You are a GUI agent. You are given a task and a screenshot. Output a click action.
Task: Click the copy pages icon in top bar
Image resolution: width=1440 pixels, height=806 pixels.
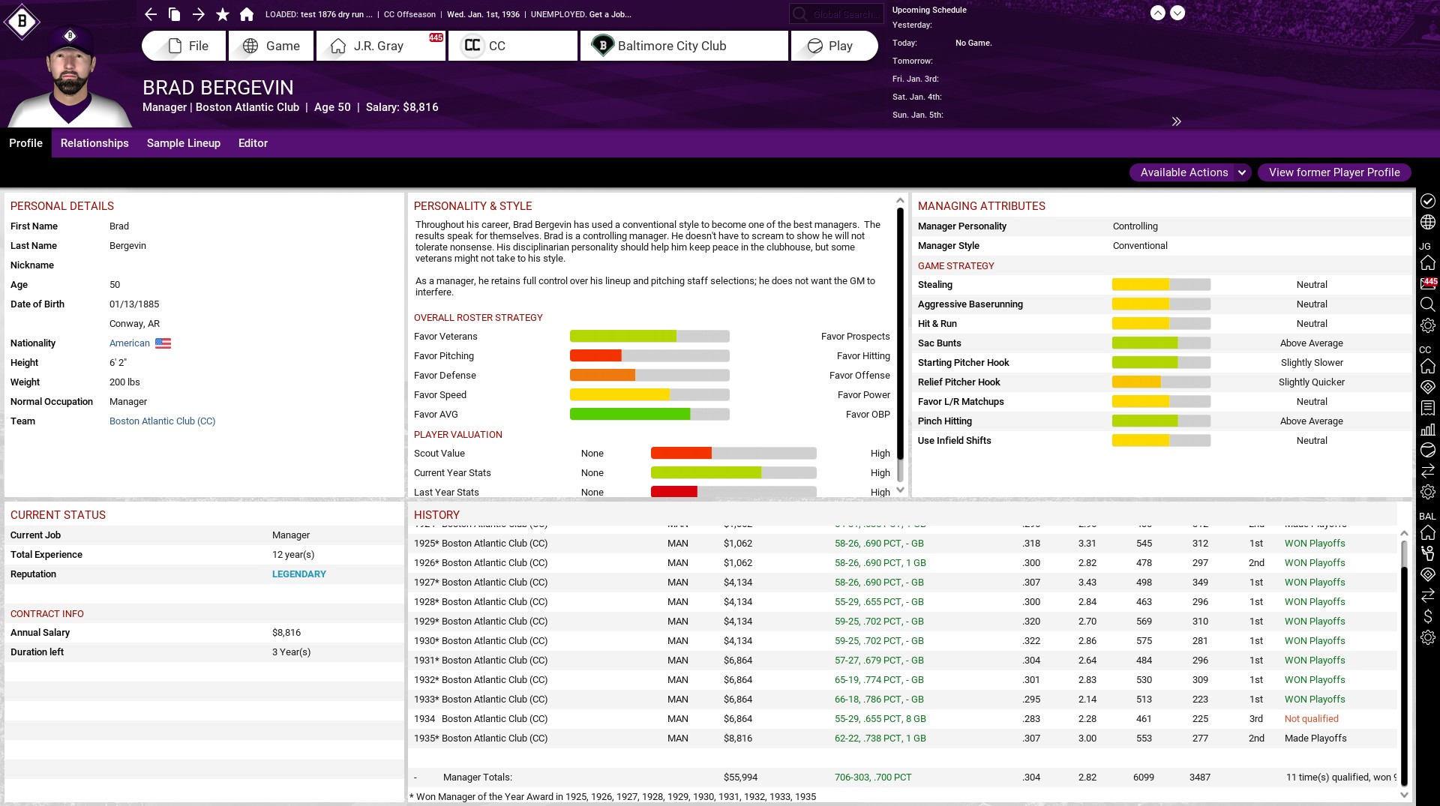click(x=174, y=14)
